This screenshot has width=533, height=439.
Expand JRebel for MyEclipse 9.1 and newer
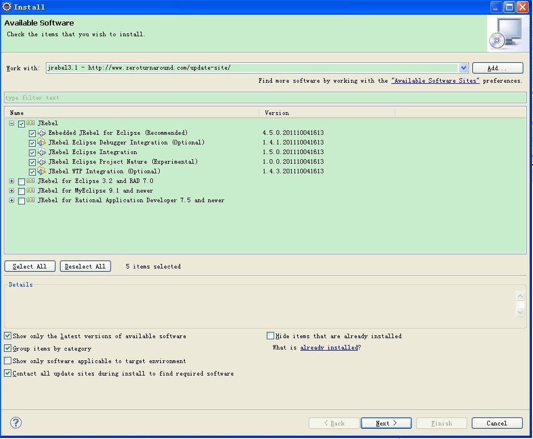(x=11, y=190)
